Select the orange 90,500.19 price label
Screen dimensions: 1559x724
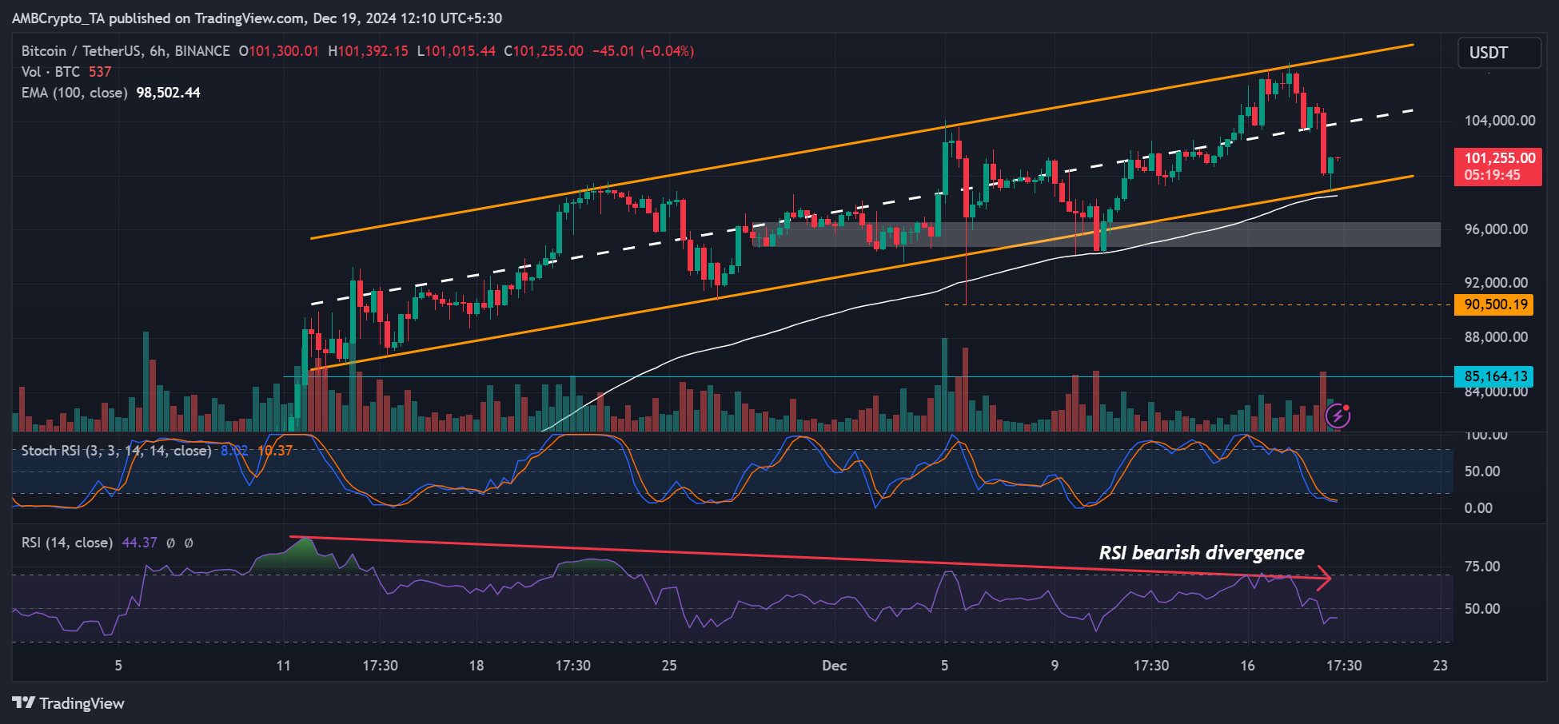pyautogui.click(x=1494, y=304)
